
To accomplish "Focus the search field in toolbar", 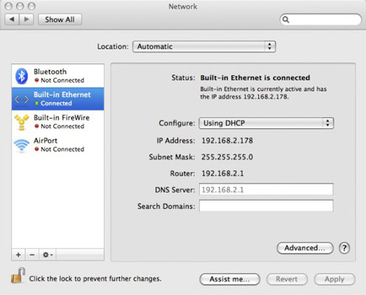I will click(321, 19).
